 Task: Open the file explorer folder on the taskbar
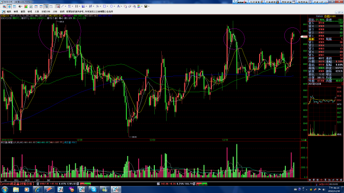pyautogui.click(x=16, y=189)
